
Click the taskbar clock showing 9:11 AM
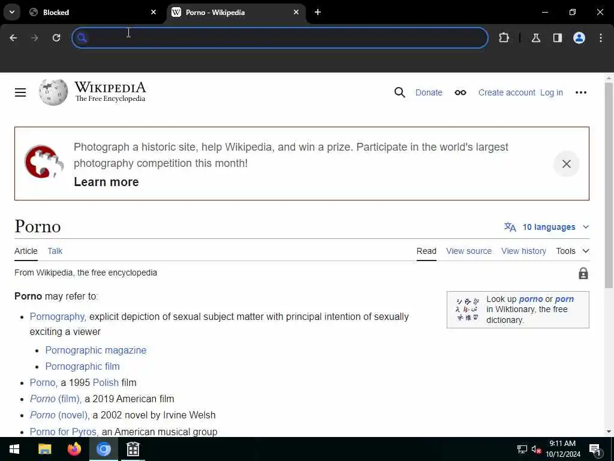562,449
